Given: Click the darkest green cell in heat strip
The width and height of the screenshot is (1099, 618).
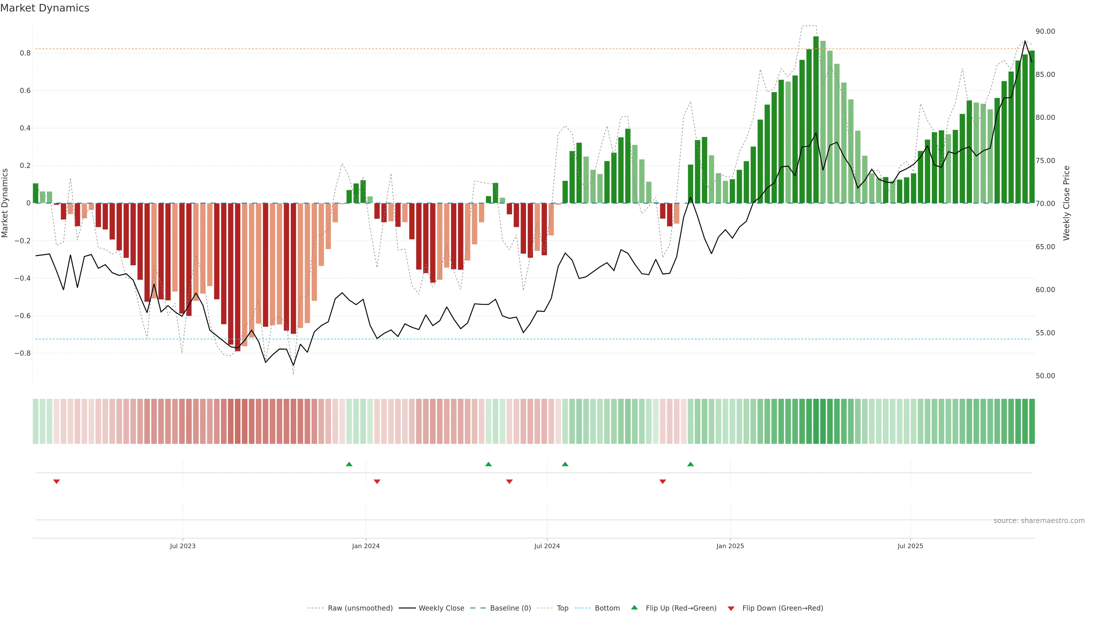Looking at the screenshot, I should pyautogui.click(x=816, y=421).
